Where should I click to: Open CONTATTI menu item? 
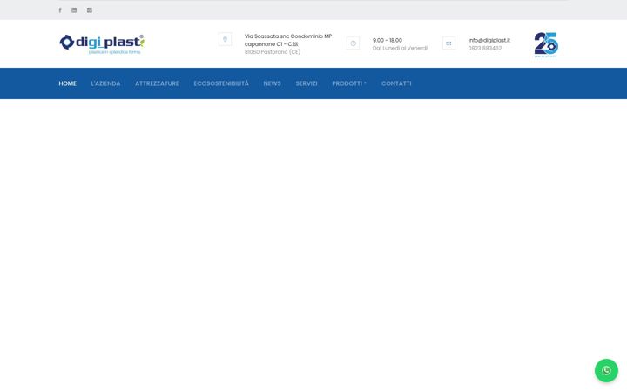point(396,83)
